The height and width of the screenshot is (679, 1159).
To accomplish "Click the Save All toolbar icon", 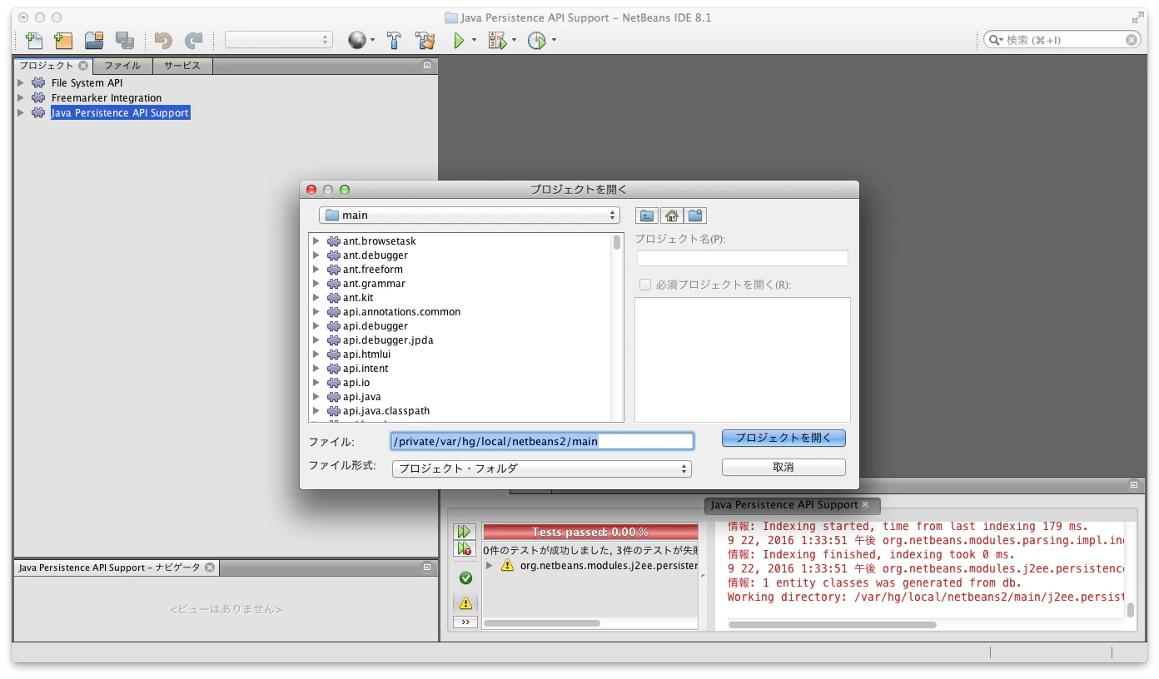I will coord(125,40).
